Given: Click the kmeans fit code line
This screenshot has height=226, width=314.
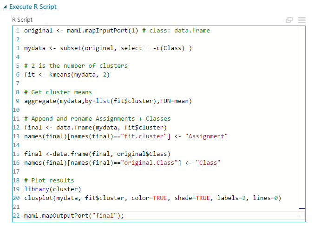Looking at the screenshot, I should click(67, 75).
